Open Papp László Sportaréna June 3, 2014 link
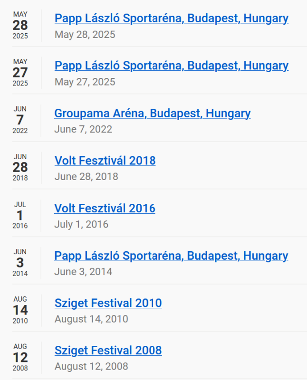 point(171,256)
